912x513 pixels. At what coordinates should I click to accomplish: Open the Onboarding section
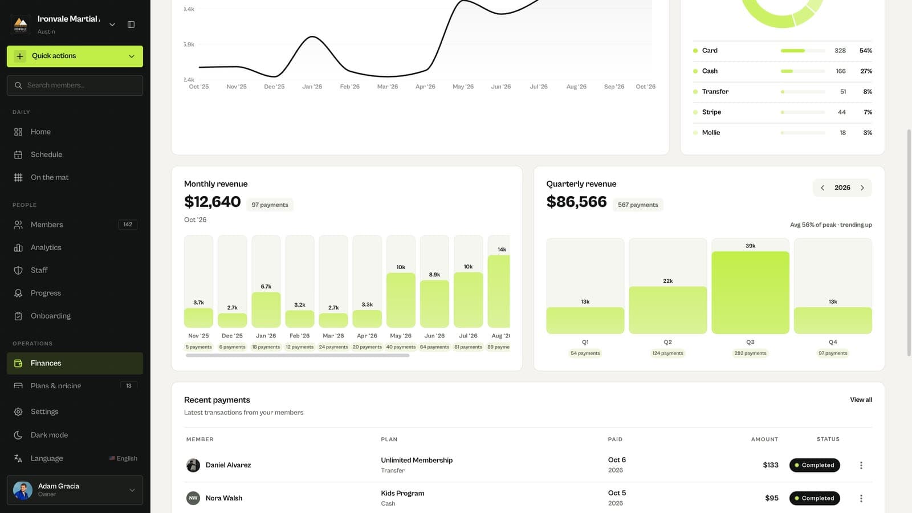click(75, 316)
